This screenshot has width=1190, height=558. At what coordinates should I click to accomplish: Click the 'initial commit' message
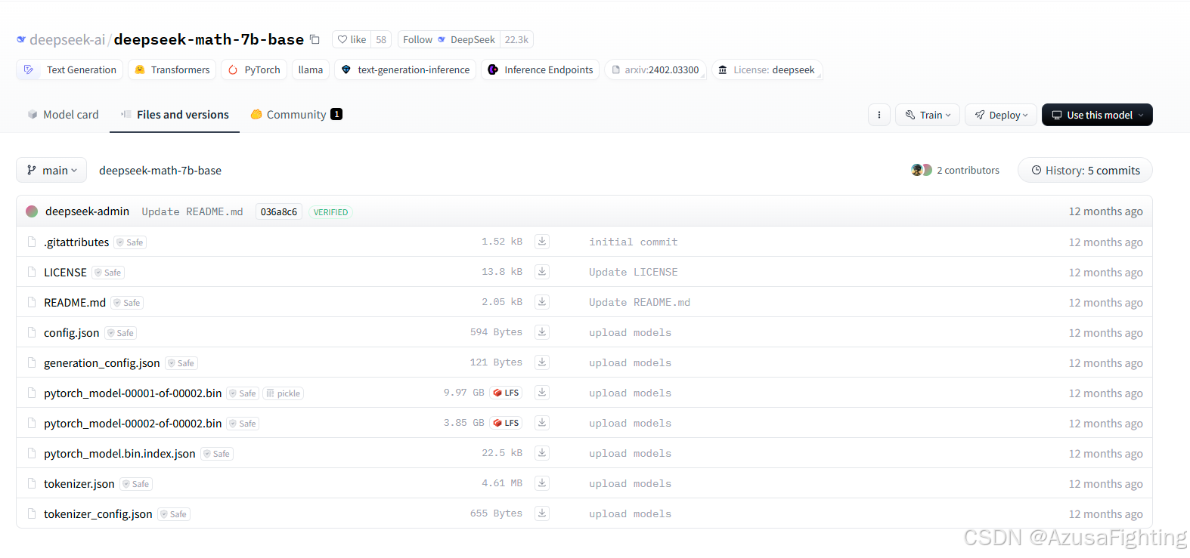tap(634, 242)
